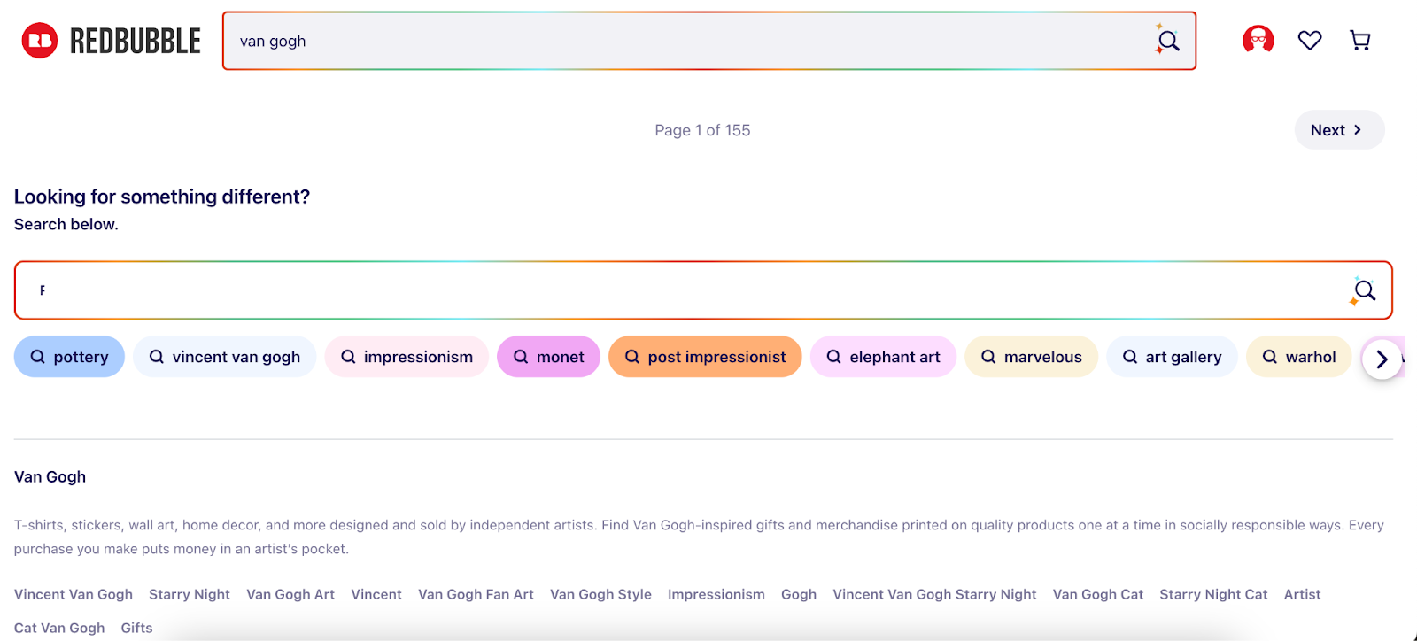Select the 'post impressionist' chip
This screenshot has height=641, width=1417.
coord(705,357)
